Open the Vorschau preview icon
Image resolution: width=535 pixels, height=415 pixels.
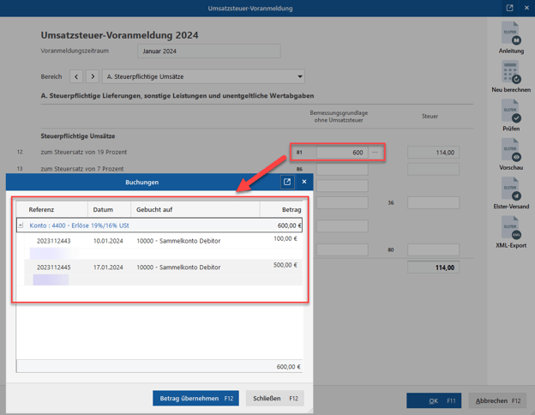[511, 151]
